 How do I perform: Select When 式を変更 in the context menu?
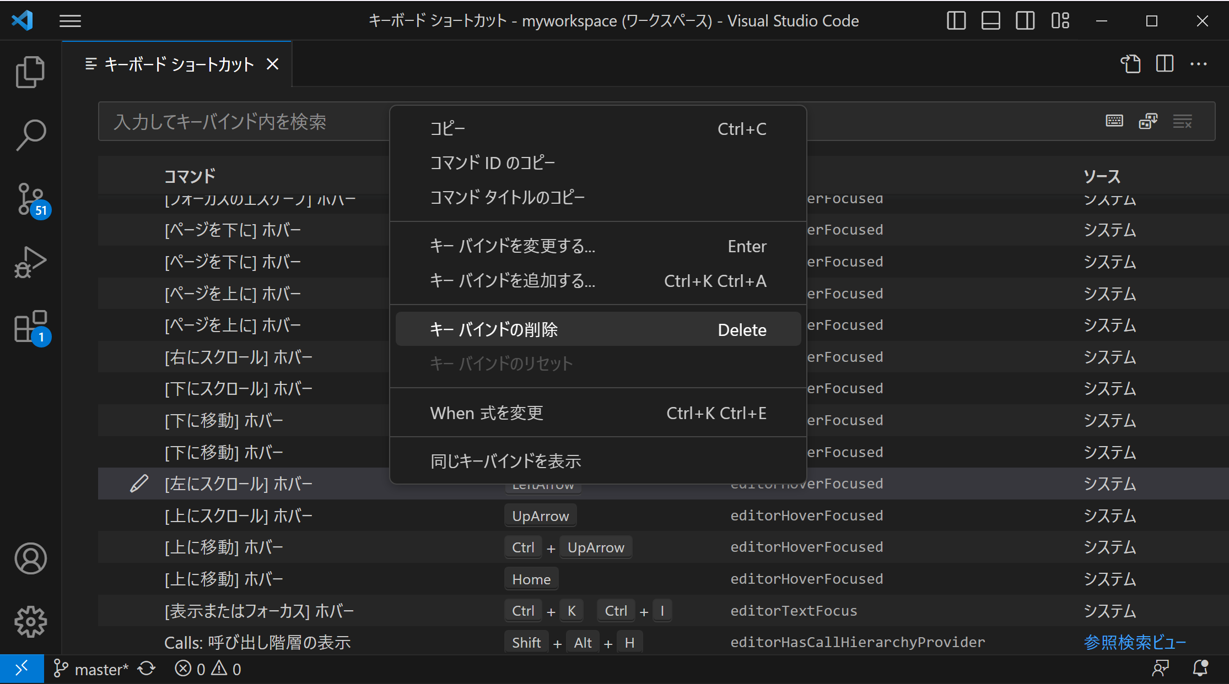598,413
